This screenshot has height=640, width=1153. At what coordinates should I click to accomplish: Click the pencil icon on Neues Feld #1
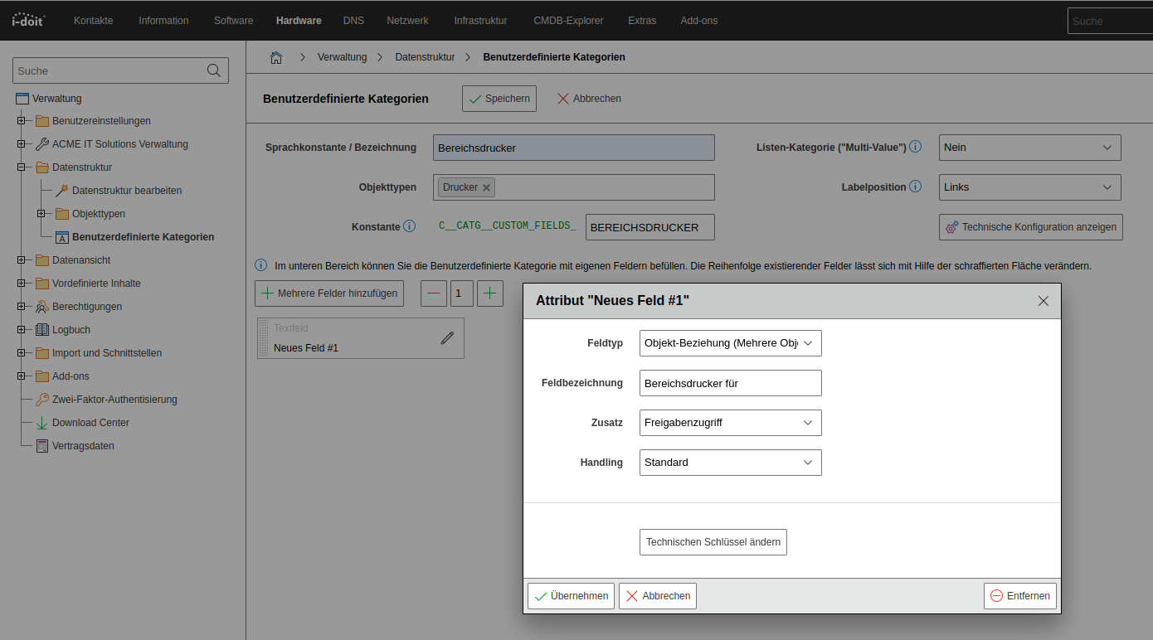click(x=447, y=337)
